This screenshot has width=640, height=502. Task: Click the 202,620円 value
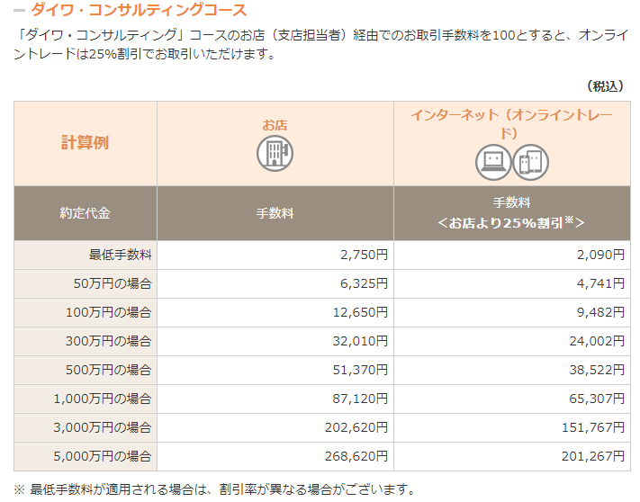[x=356, y=427]
